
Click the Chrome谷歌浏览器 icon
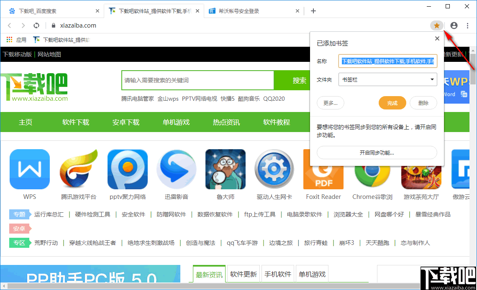coord(372,178)
